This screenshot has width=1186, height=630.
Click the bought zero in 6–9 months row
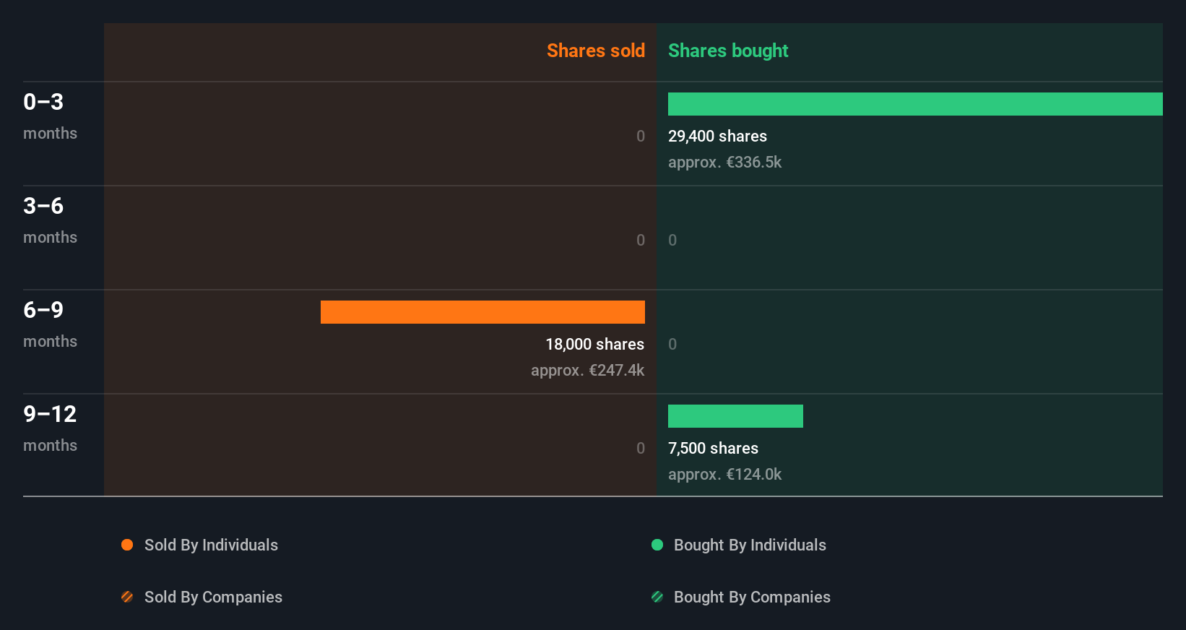point(672,345)
